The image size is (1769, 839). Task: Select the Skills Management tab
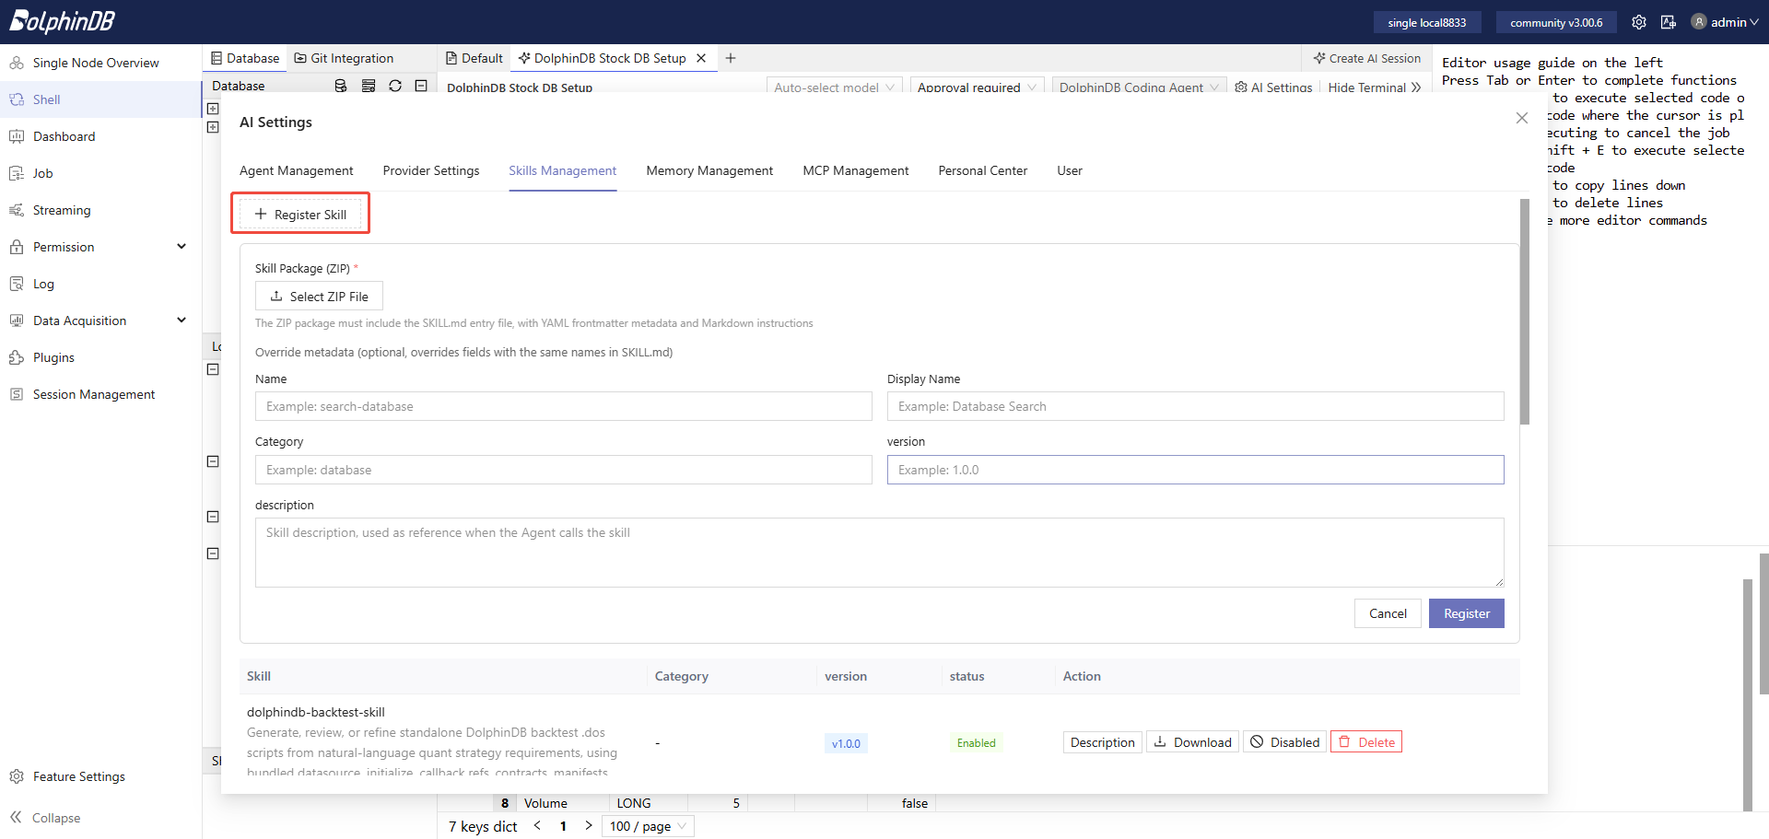(563, 170)
